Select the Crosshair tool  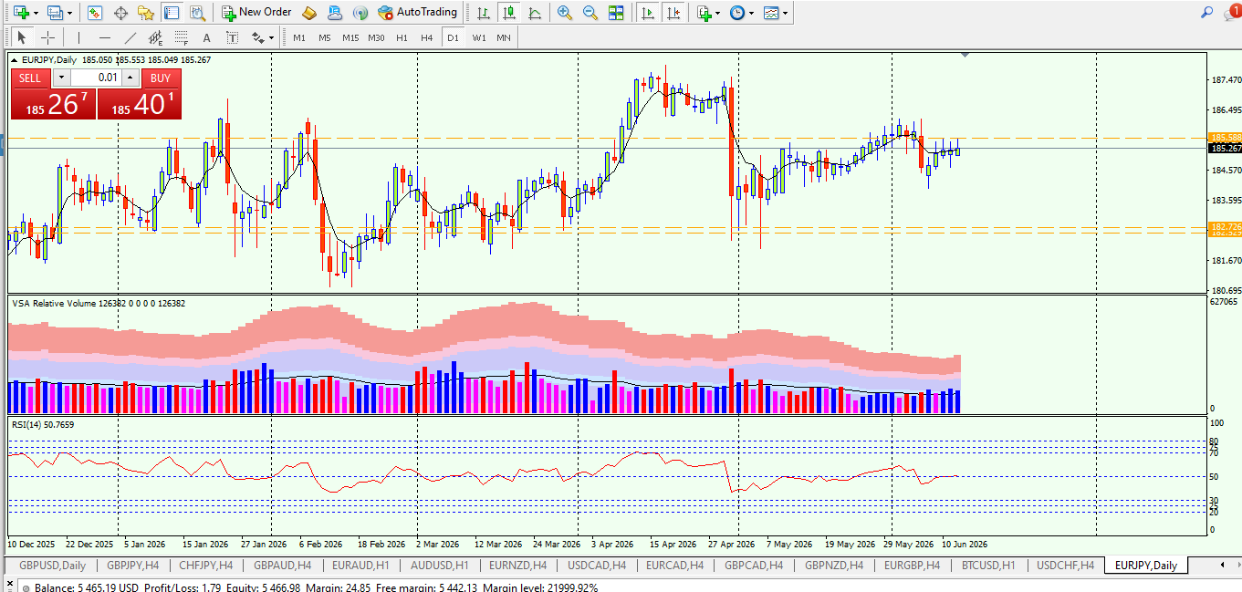(47, 37)
